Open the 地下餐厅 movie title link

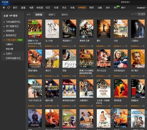pyautogui.click(x=135, y=71)
